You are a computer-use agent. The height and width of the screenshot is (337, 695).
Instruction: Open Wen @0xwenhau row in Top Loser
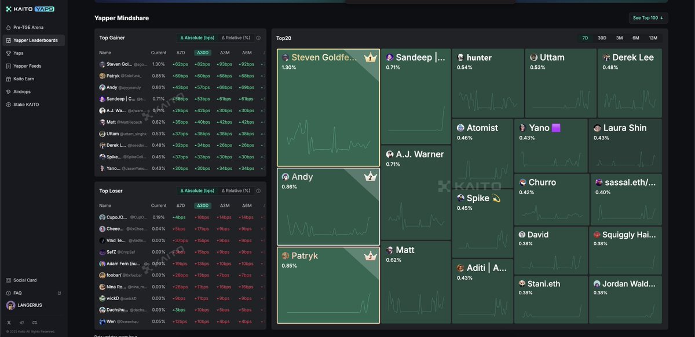coord(180,321)
